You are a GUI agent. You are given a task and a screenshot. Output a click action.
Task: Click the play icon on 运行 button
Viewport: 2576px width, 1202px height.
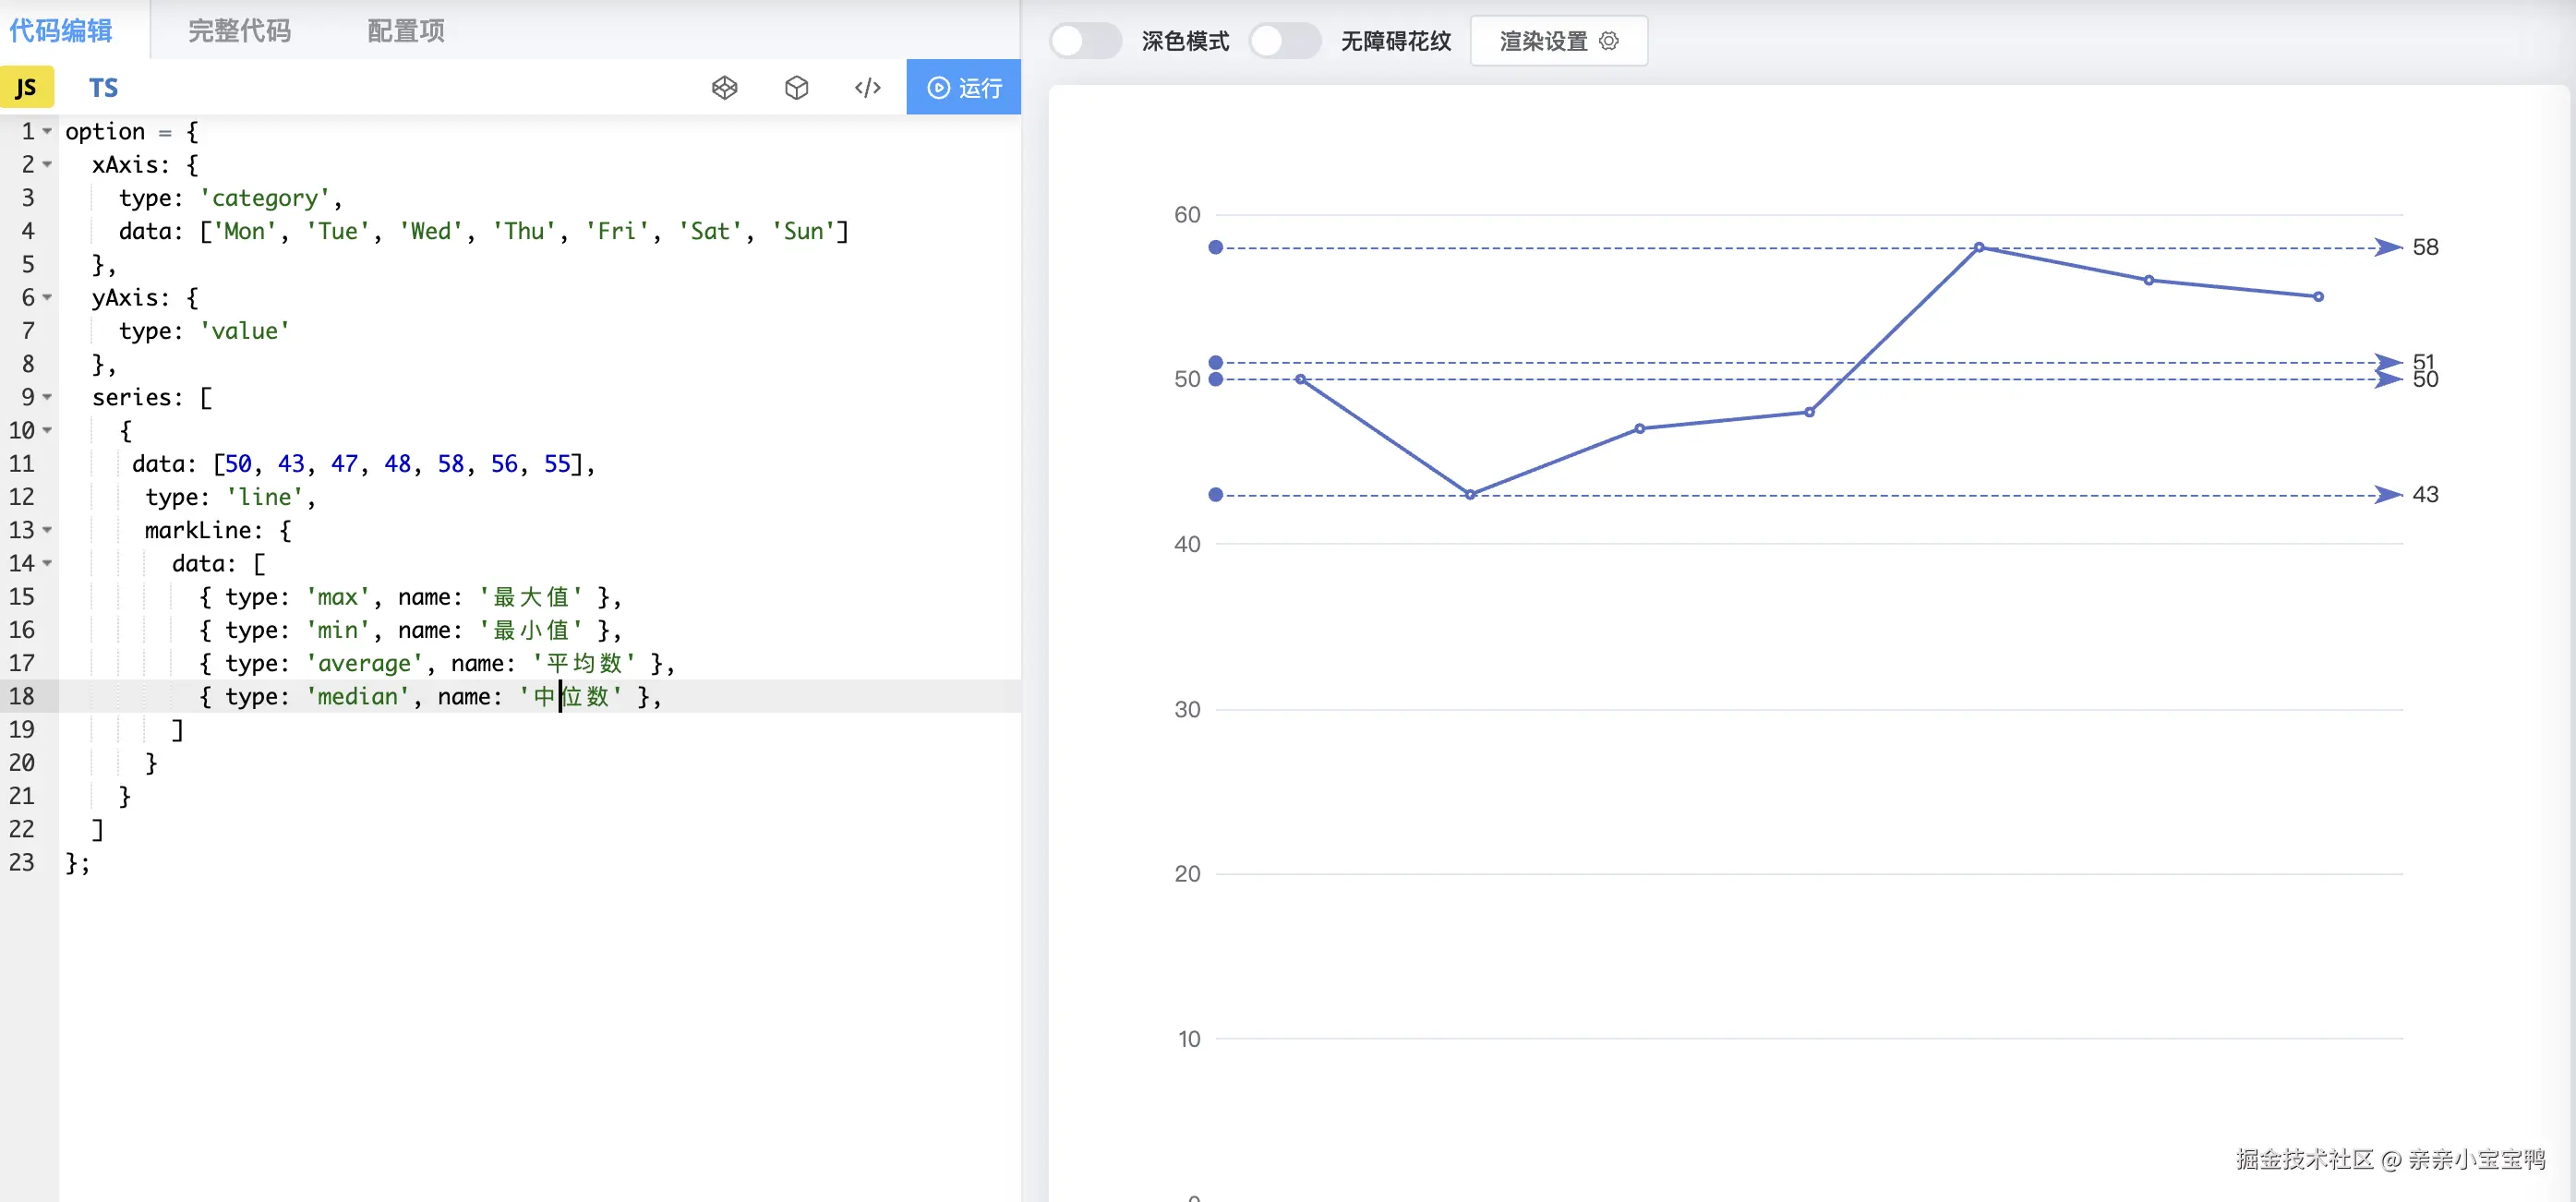pos(938,88)
